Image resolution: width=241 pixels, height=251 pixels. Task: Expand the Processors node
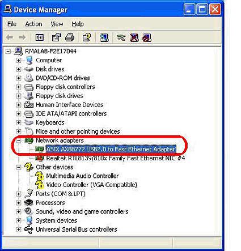tap(18, 203)
